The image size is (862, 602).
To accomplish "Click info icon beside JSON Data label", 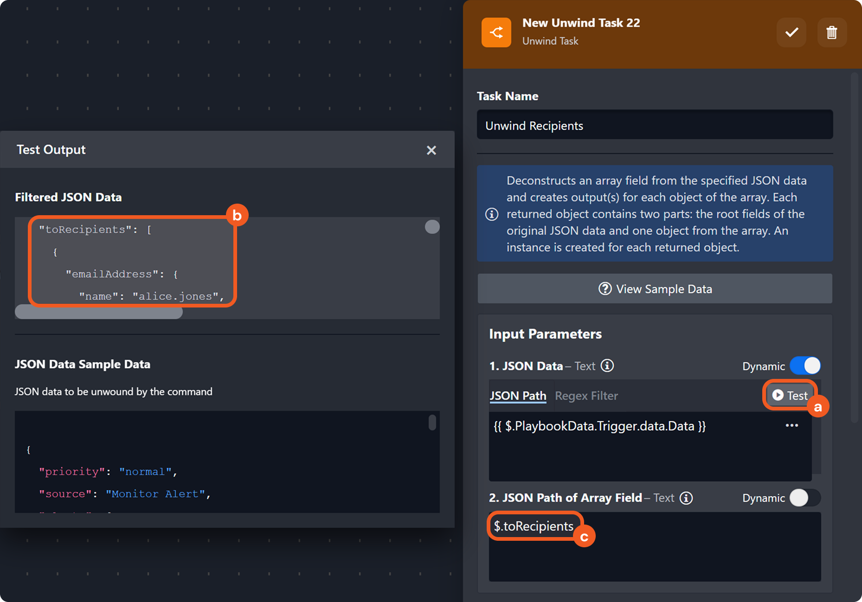I will pyautogui.click(x=607, y=366).
